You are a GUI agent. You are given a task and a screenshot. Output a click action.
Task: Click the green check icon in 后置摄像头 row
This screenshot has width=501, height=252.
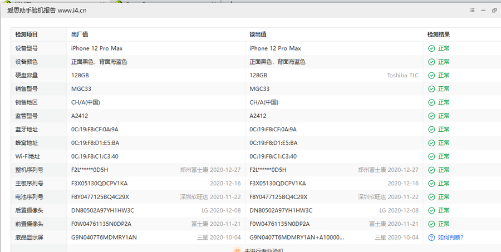point(431,210)
